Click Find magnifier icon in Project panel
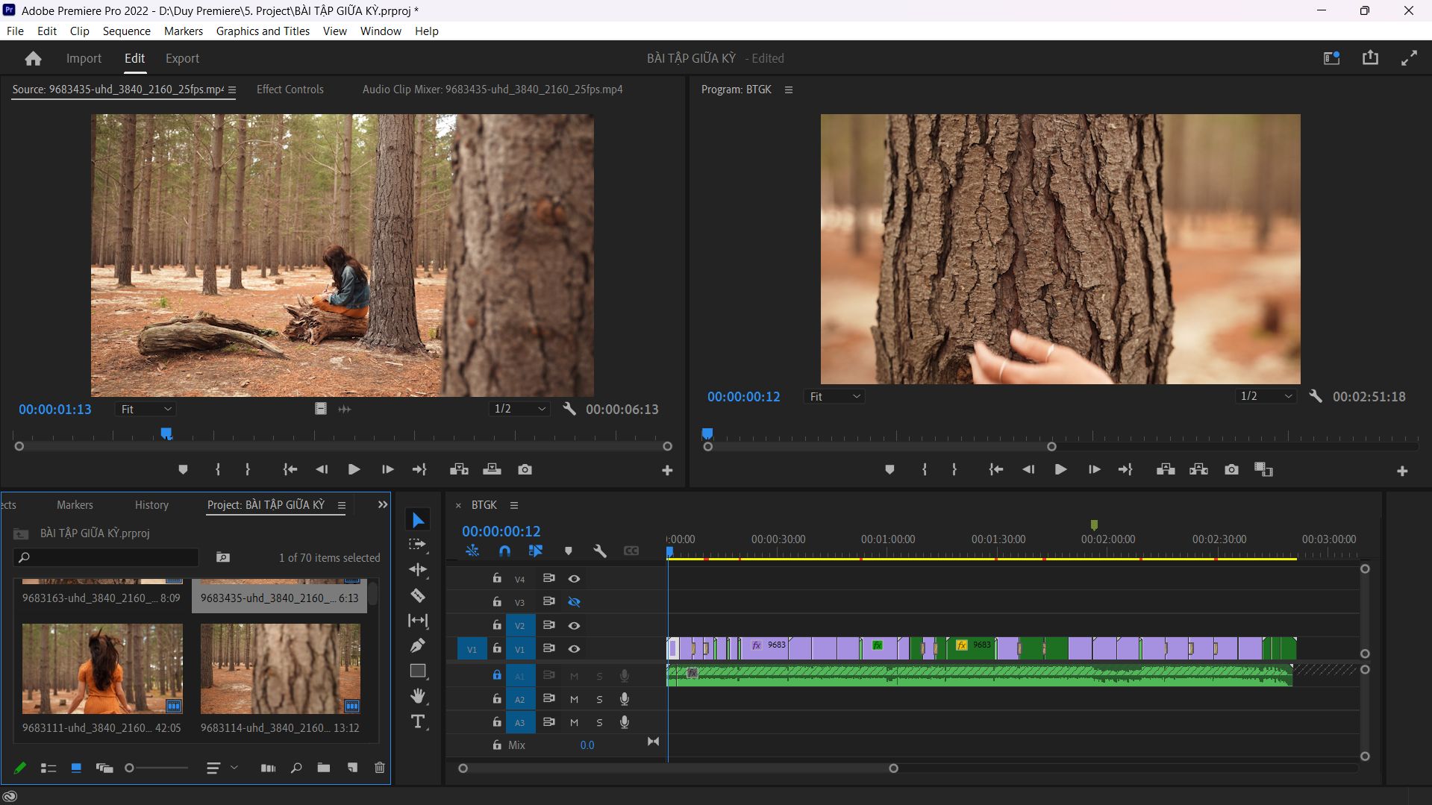The height and width of the screenshot is (805, 1432). pos(296,768)
